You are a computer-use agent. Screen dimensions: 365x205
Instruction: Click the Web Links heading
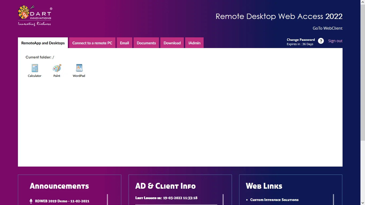pos(264,186)
